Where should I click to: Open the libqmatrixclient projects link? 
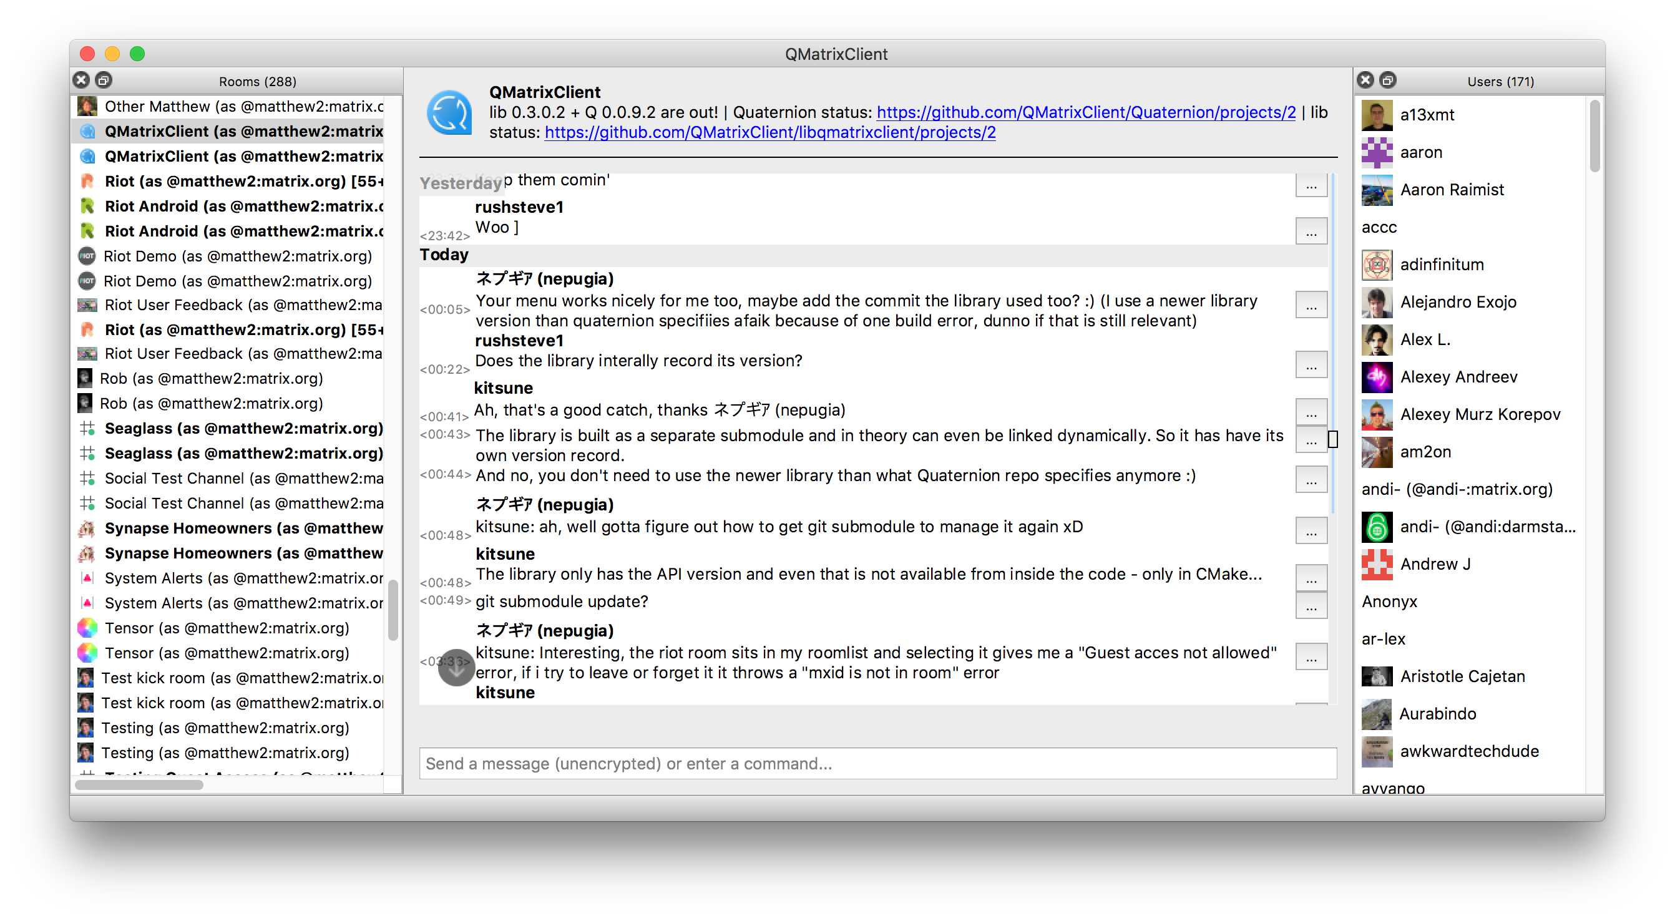769,132
